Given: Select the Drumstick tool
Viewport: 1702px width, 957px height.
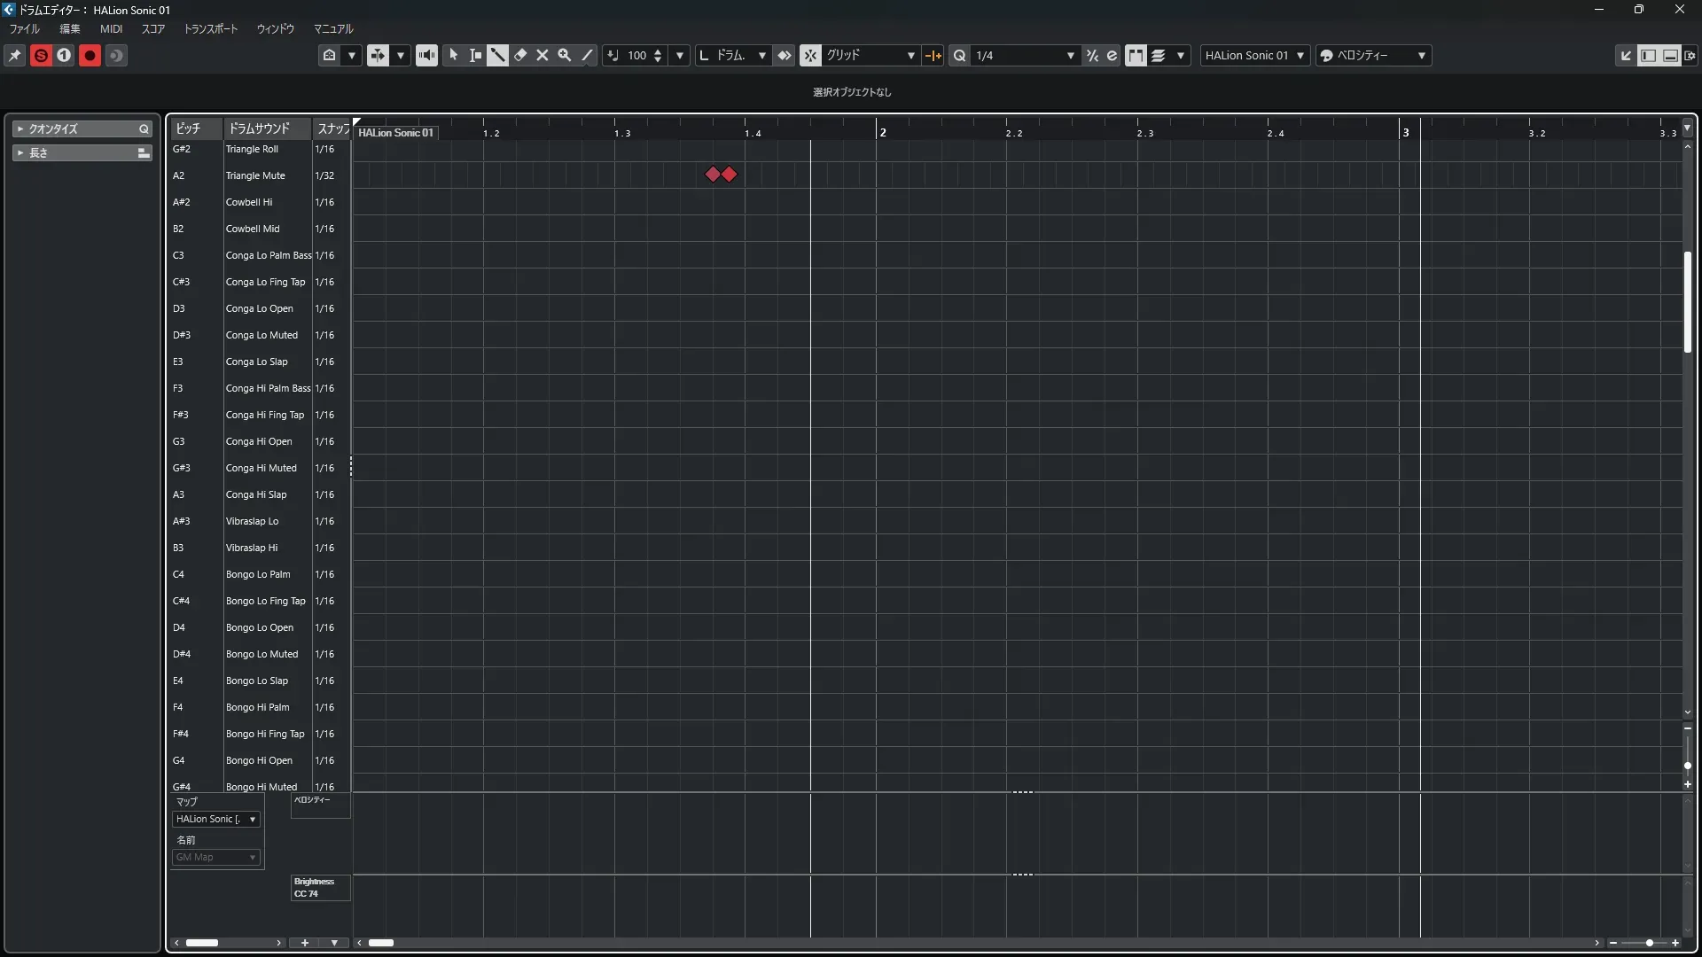Looking at the screenshot, I should tap(497, 55).
